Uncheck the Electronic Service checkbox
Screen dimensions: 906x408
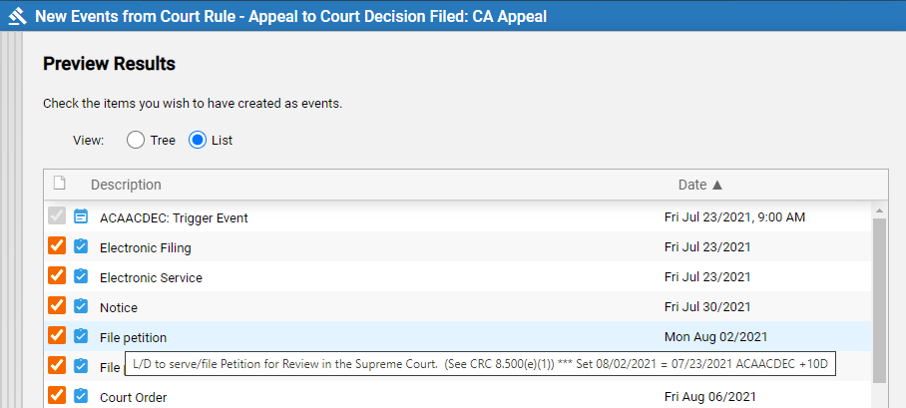point(57,275)
